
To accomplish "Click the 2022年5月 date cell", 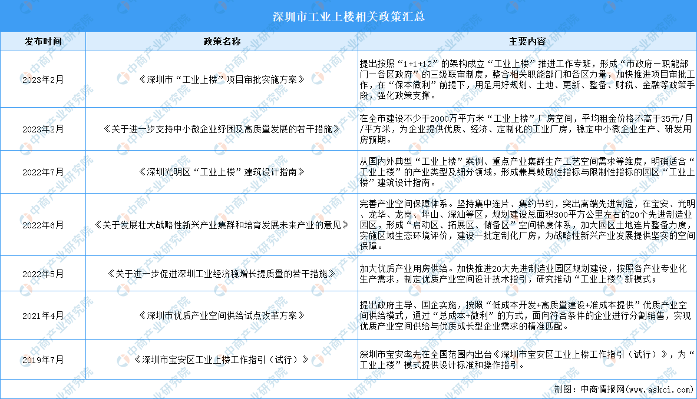I will tap(43, 274).
